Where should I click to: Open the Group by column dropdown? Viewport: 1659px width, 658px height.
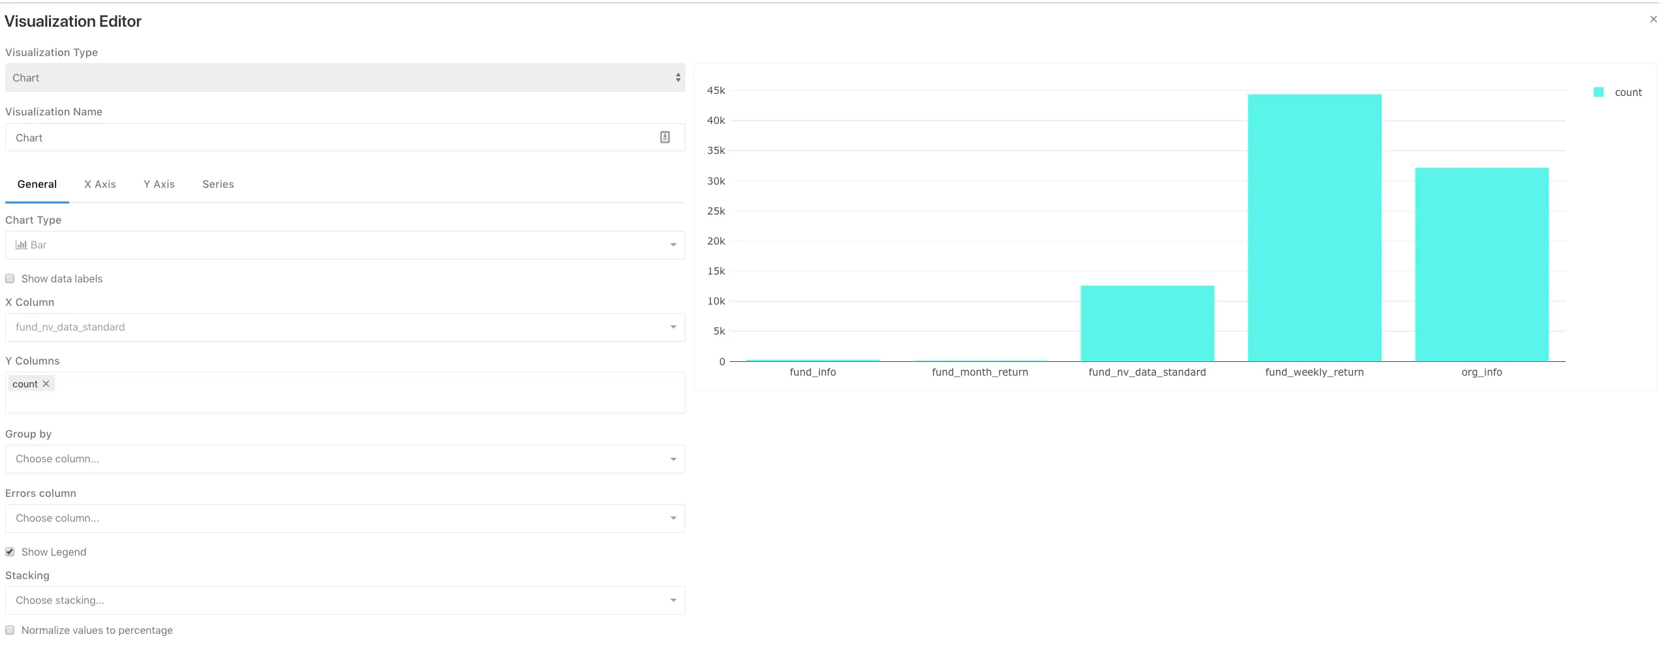pyautogui.click(x=345, y=459)
